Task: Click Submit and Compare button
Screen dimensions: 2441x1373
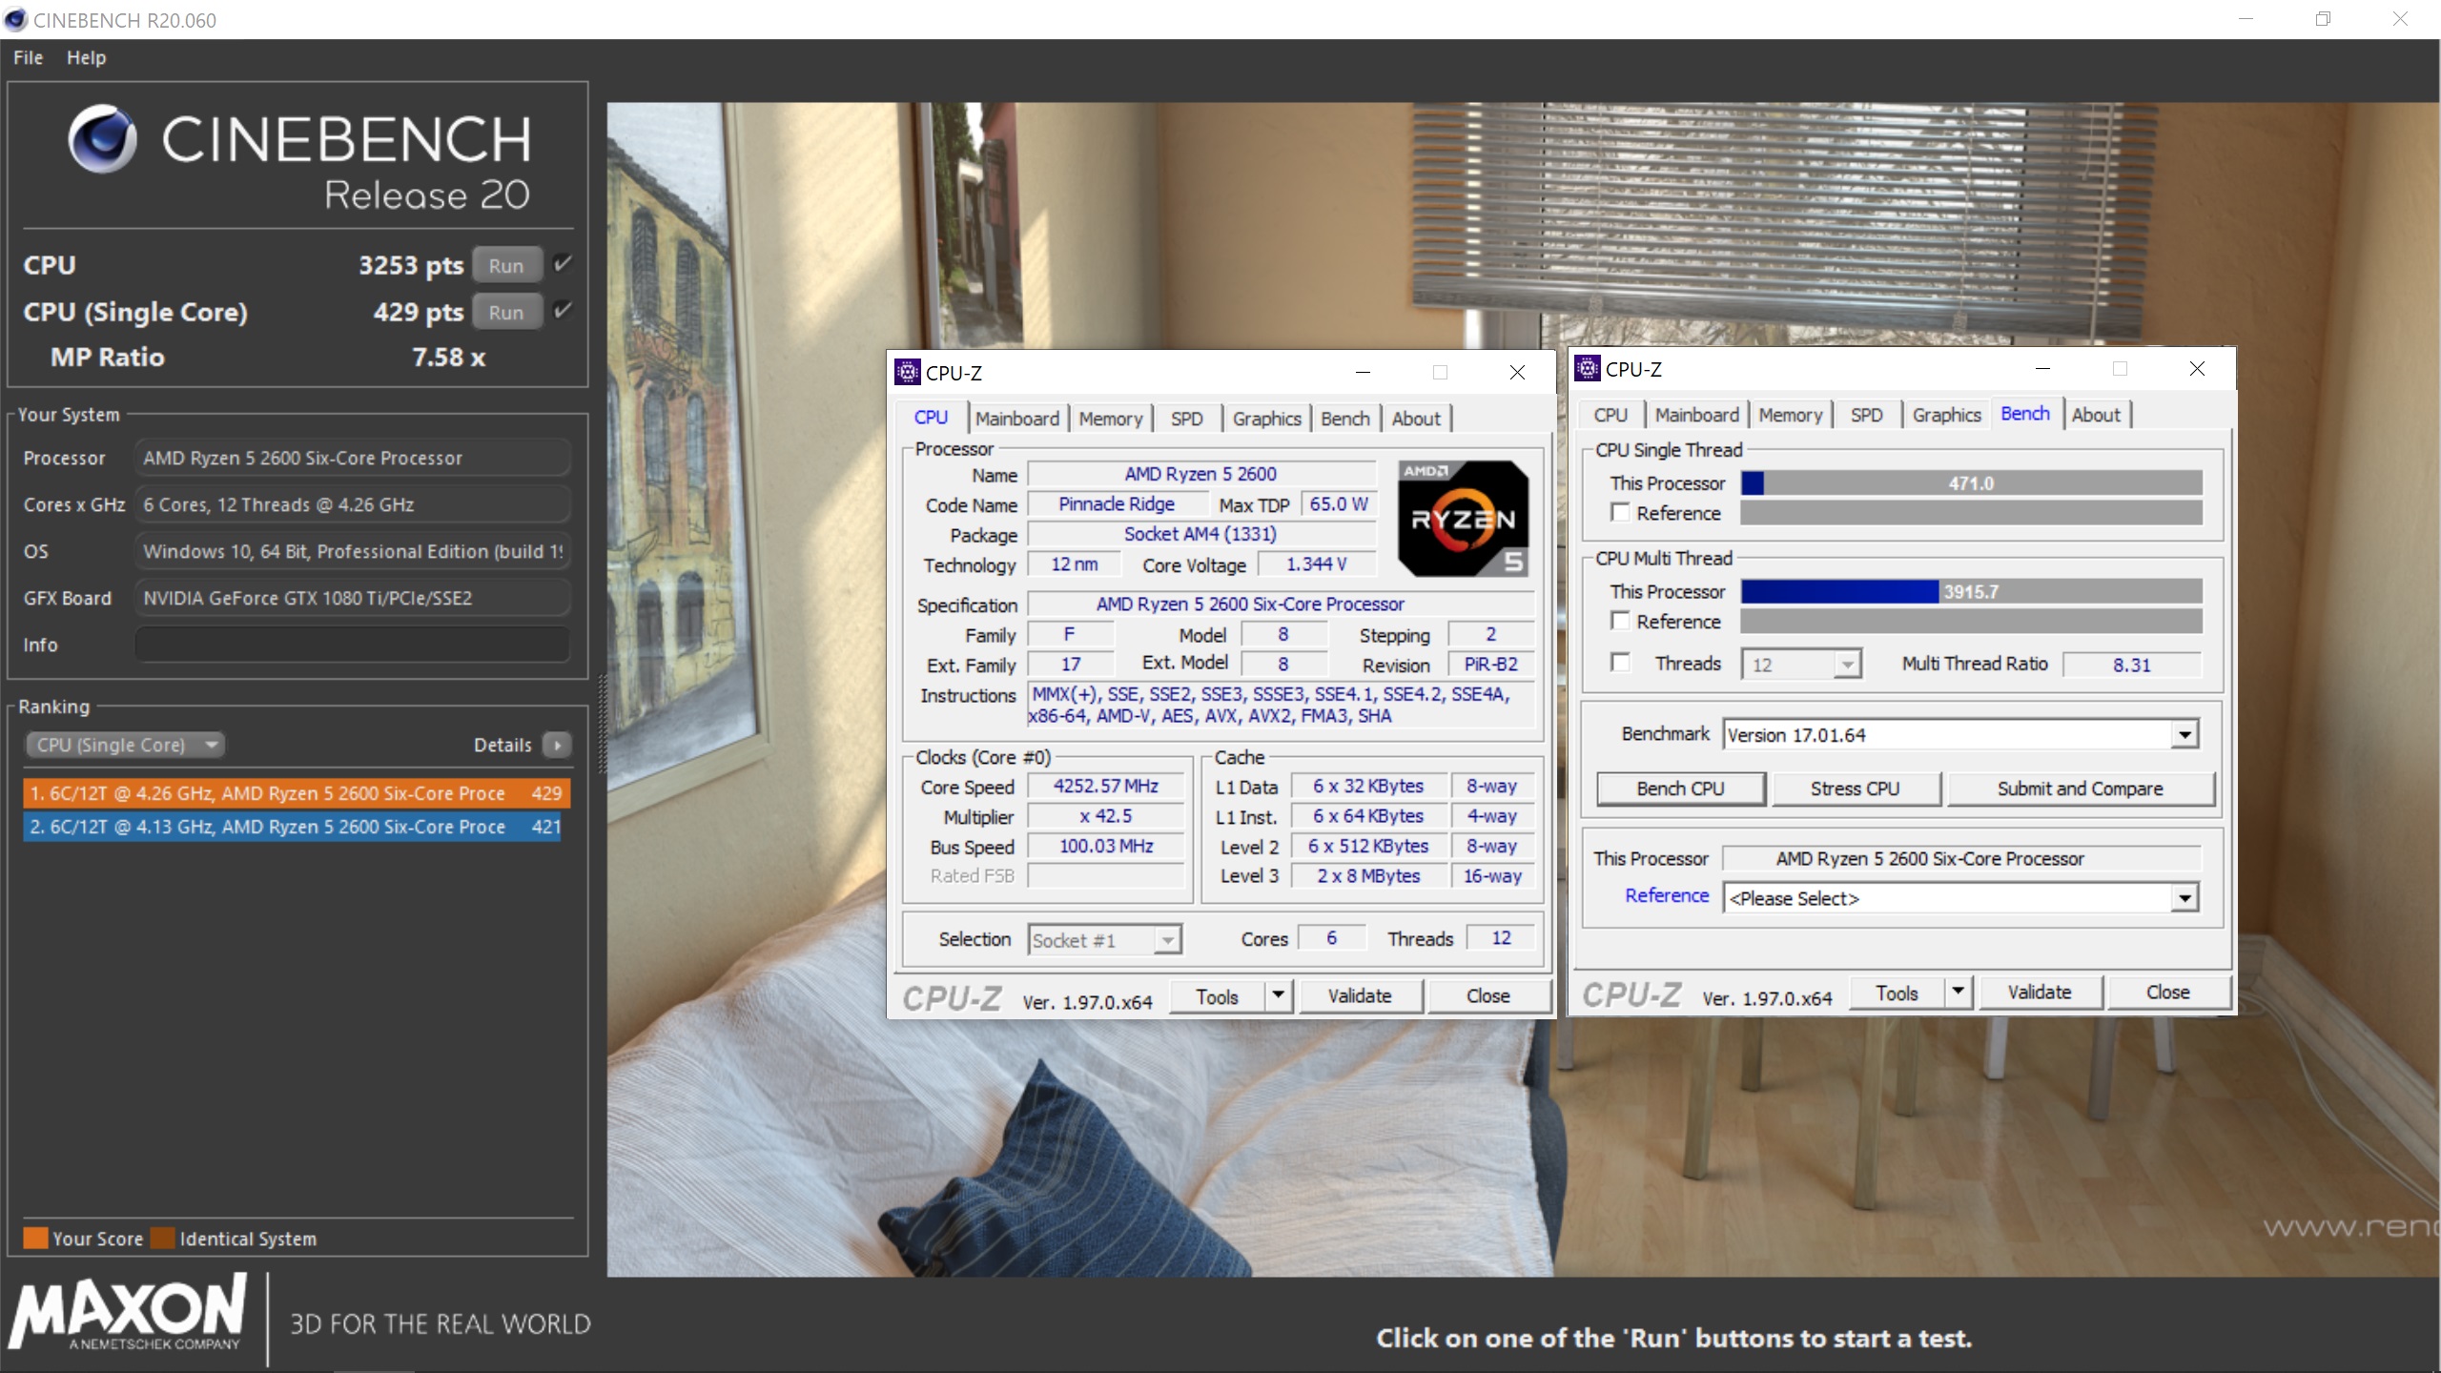Action: (x=2080, y=789)
